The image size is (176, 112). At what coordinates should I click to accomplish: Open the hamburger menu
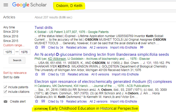click(x=6, y=5)
